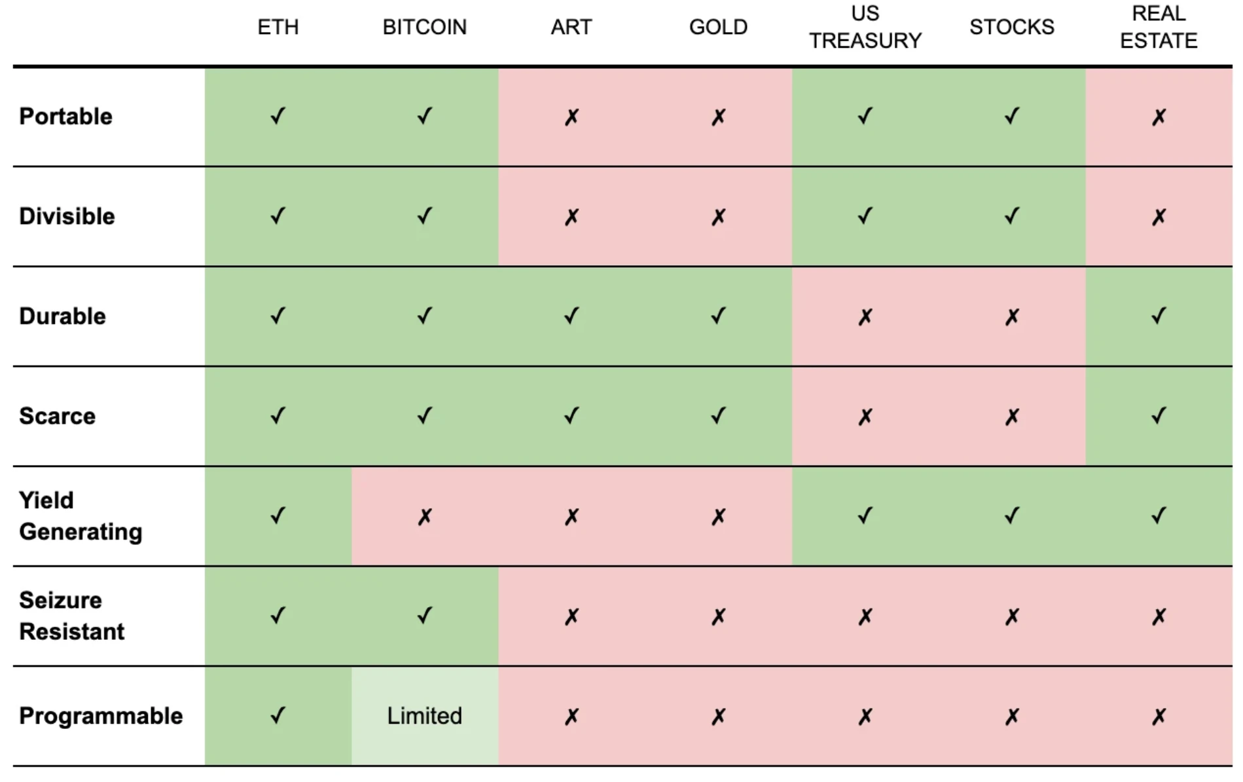Select the US TREASURY column header
Viewport: 1243px width, 782px height.
pos(865,27)
